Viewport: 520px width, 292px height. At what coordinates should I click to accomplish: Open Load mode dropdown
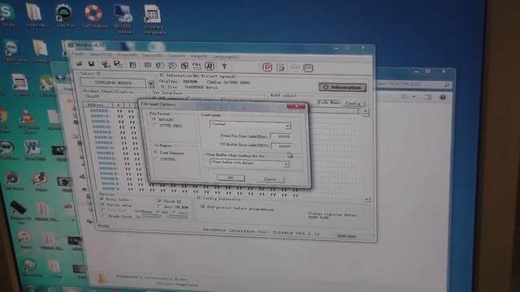tap(288, 127)
